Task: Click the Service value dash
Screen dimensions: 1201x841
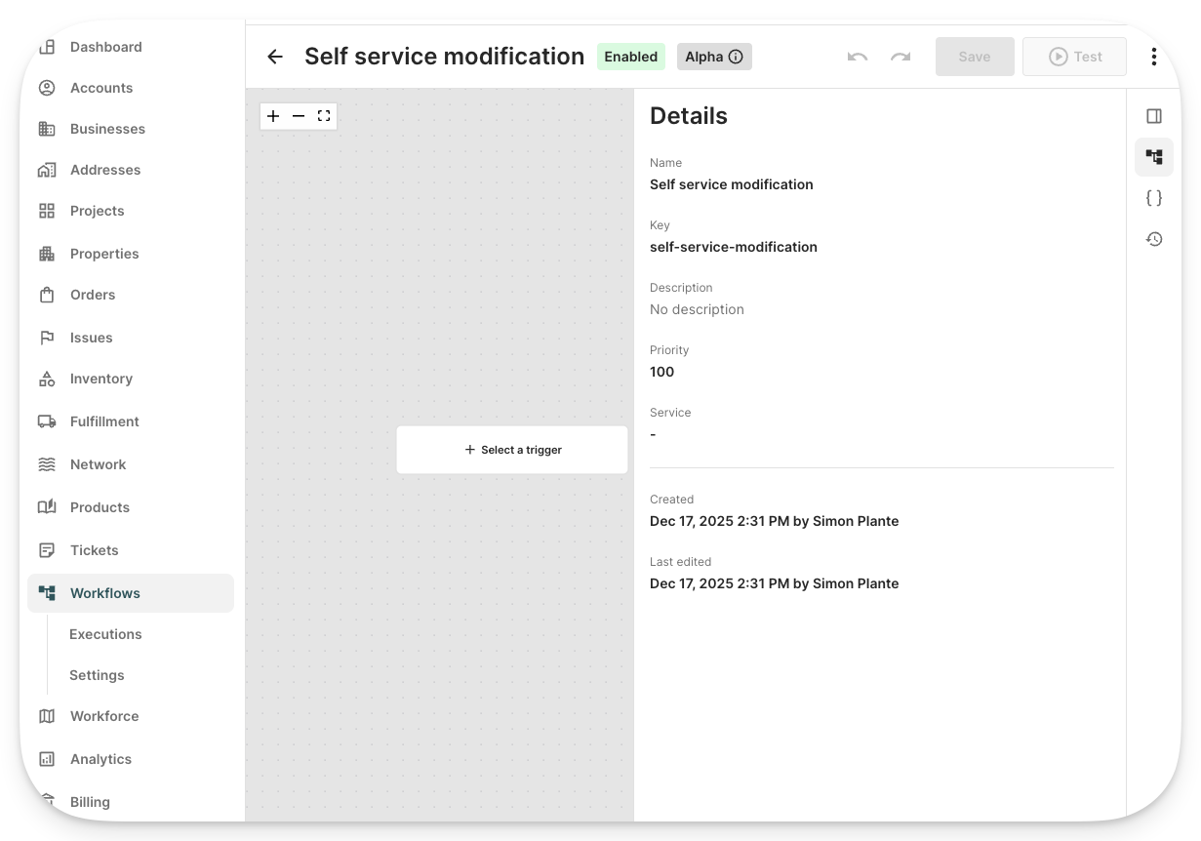Action: point(653,434)
